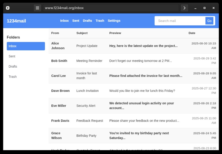Viewport: 222px width, 154px height.
Task: Click the Meeting Reminder subject
Action: coord(89,61)
